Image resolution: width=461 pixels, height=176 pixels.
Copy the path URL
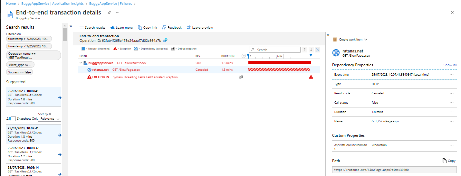coord(449,161)
